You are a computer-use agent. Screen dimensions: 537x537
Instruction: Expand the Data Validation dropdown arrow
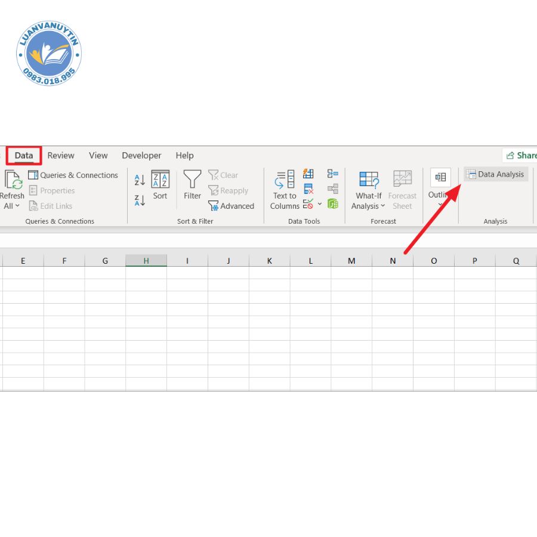click(x=320, y=204)
